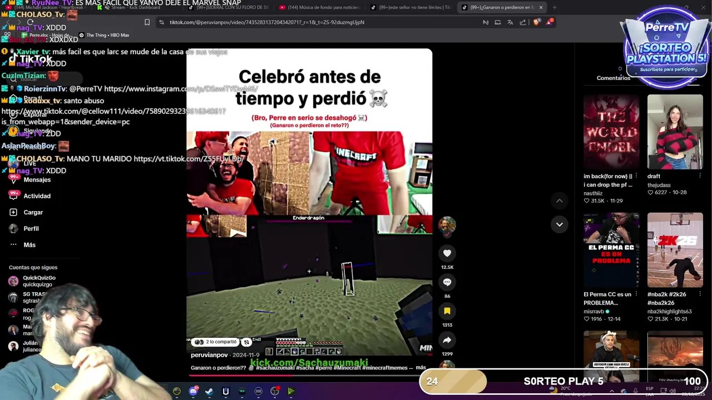Open the 'Perre.xlsx' bookmark
Screen dimensions: 712x400
(46, 35)
